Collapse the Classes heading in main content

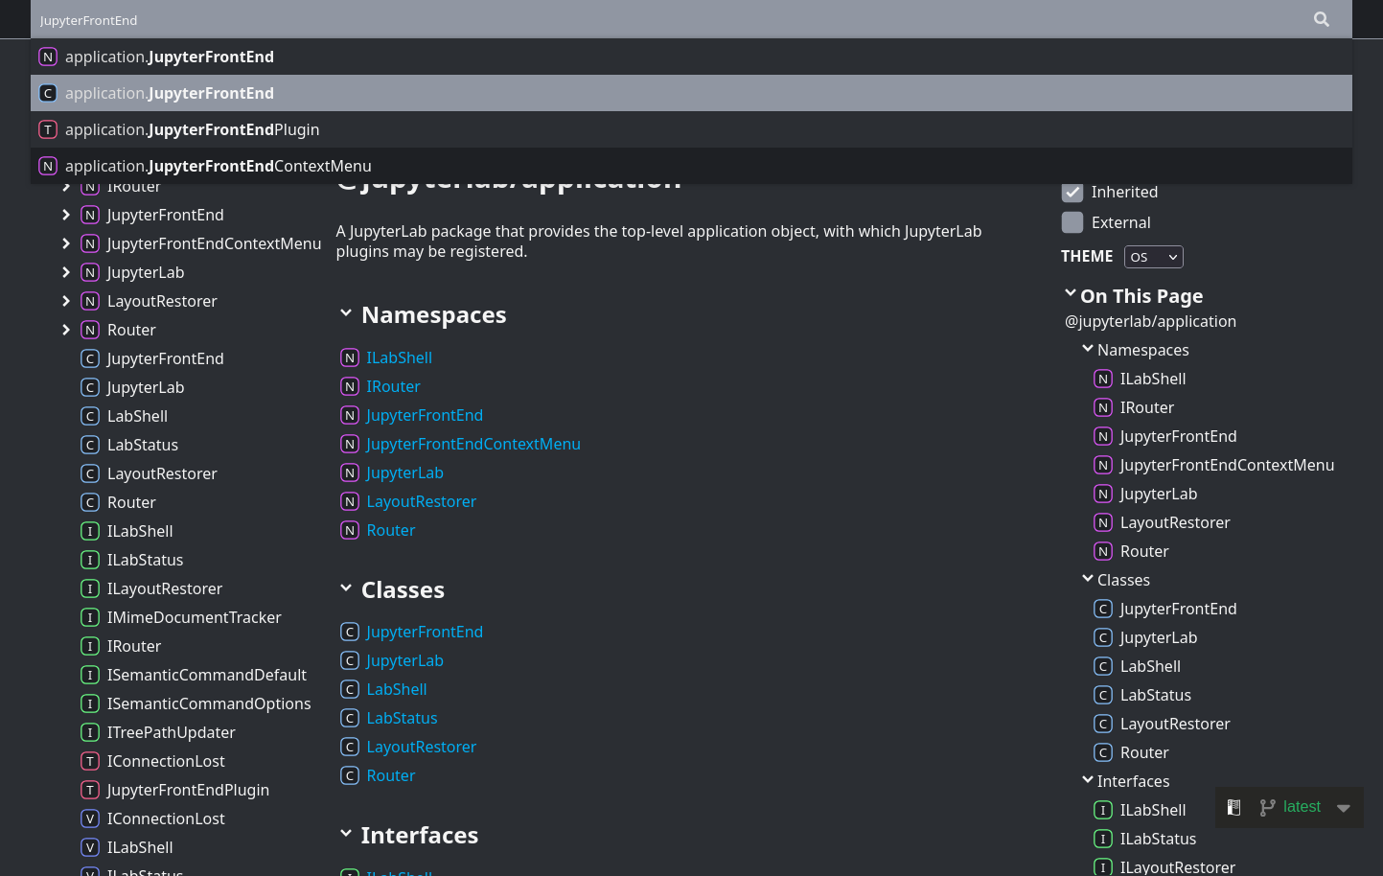pyautogui.click(x=346, y=588)
